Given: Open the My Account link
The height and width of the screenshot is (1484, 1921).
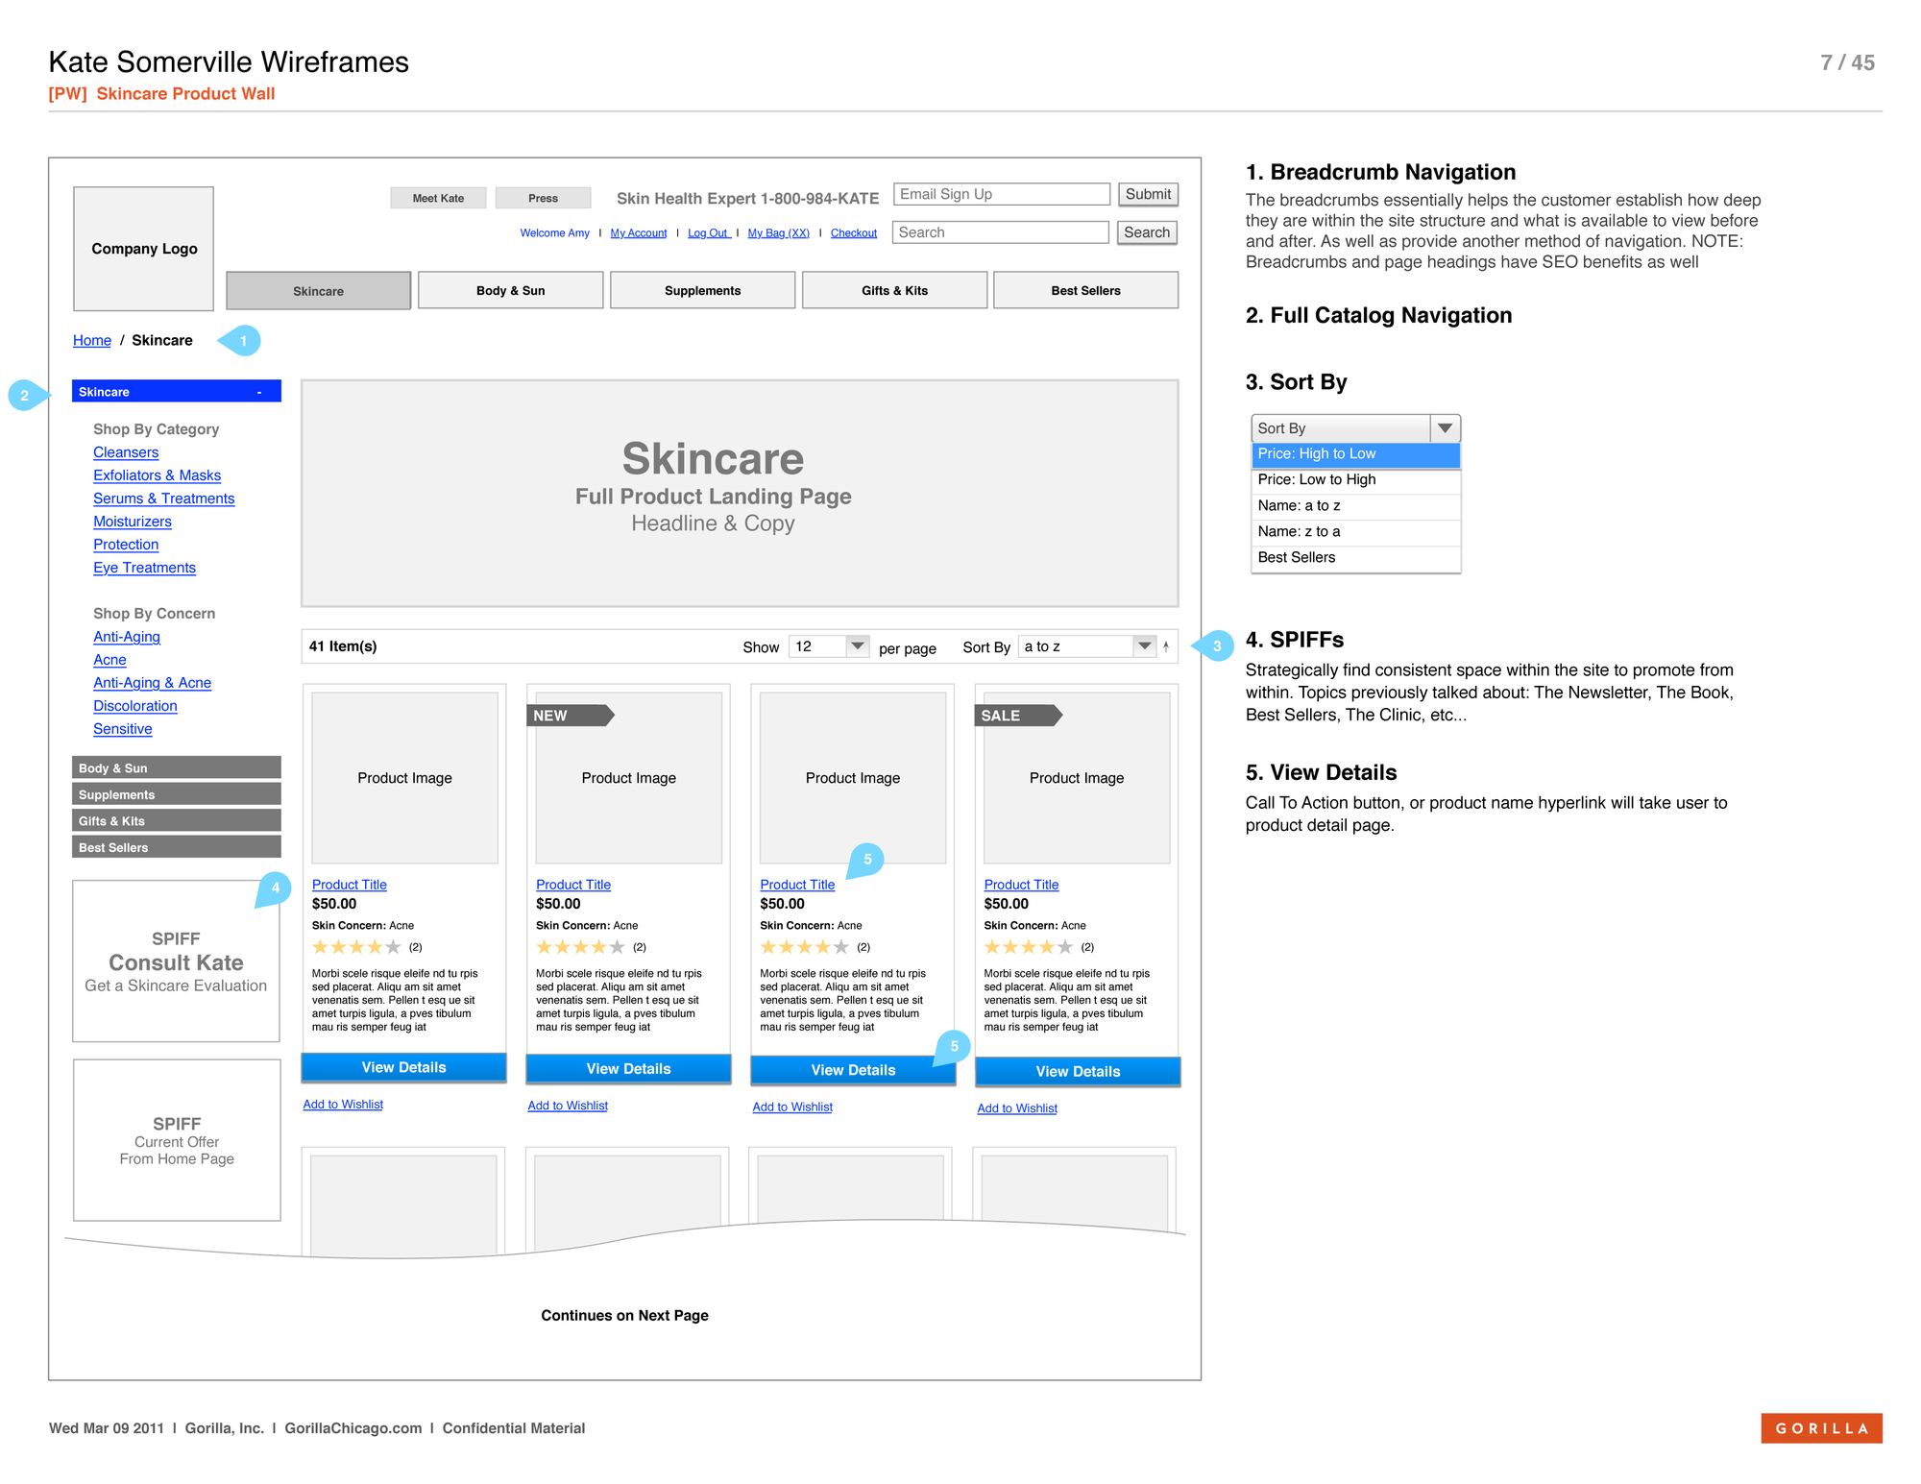Looking at the screenshot, I should click(x=639, y=233).
